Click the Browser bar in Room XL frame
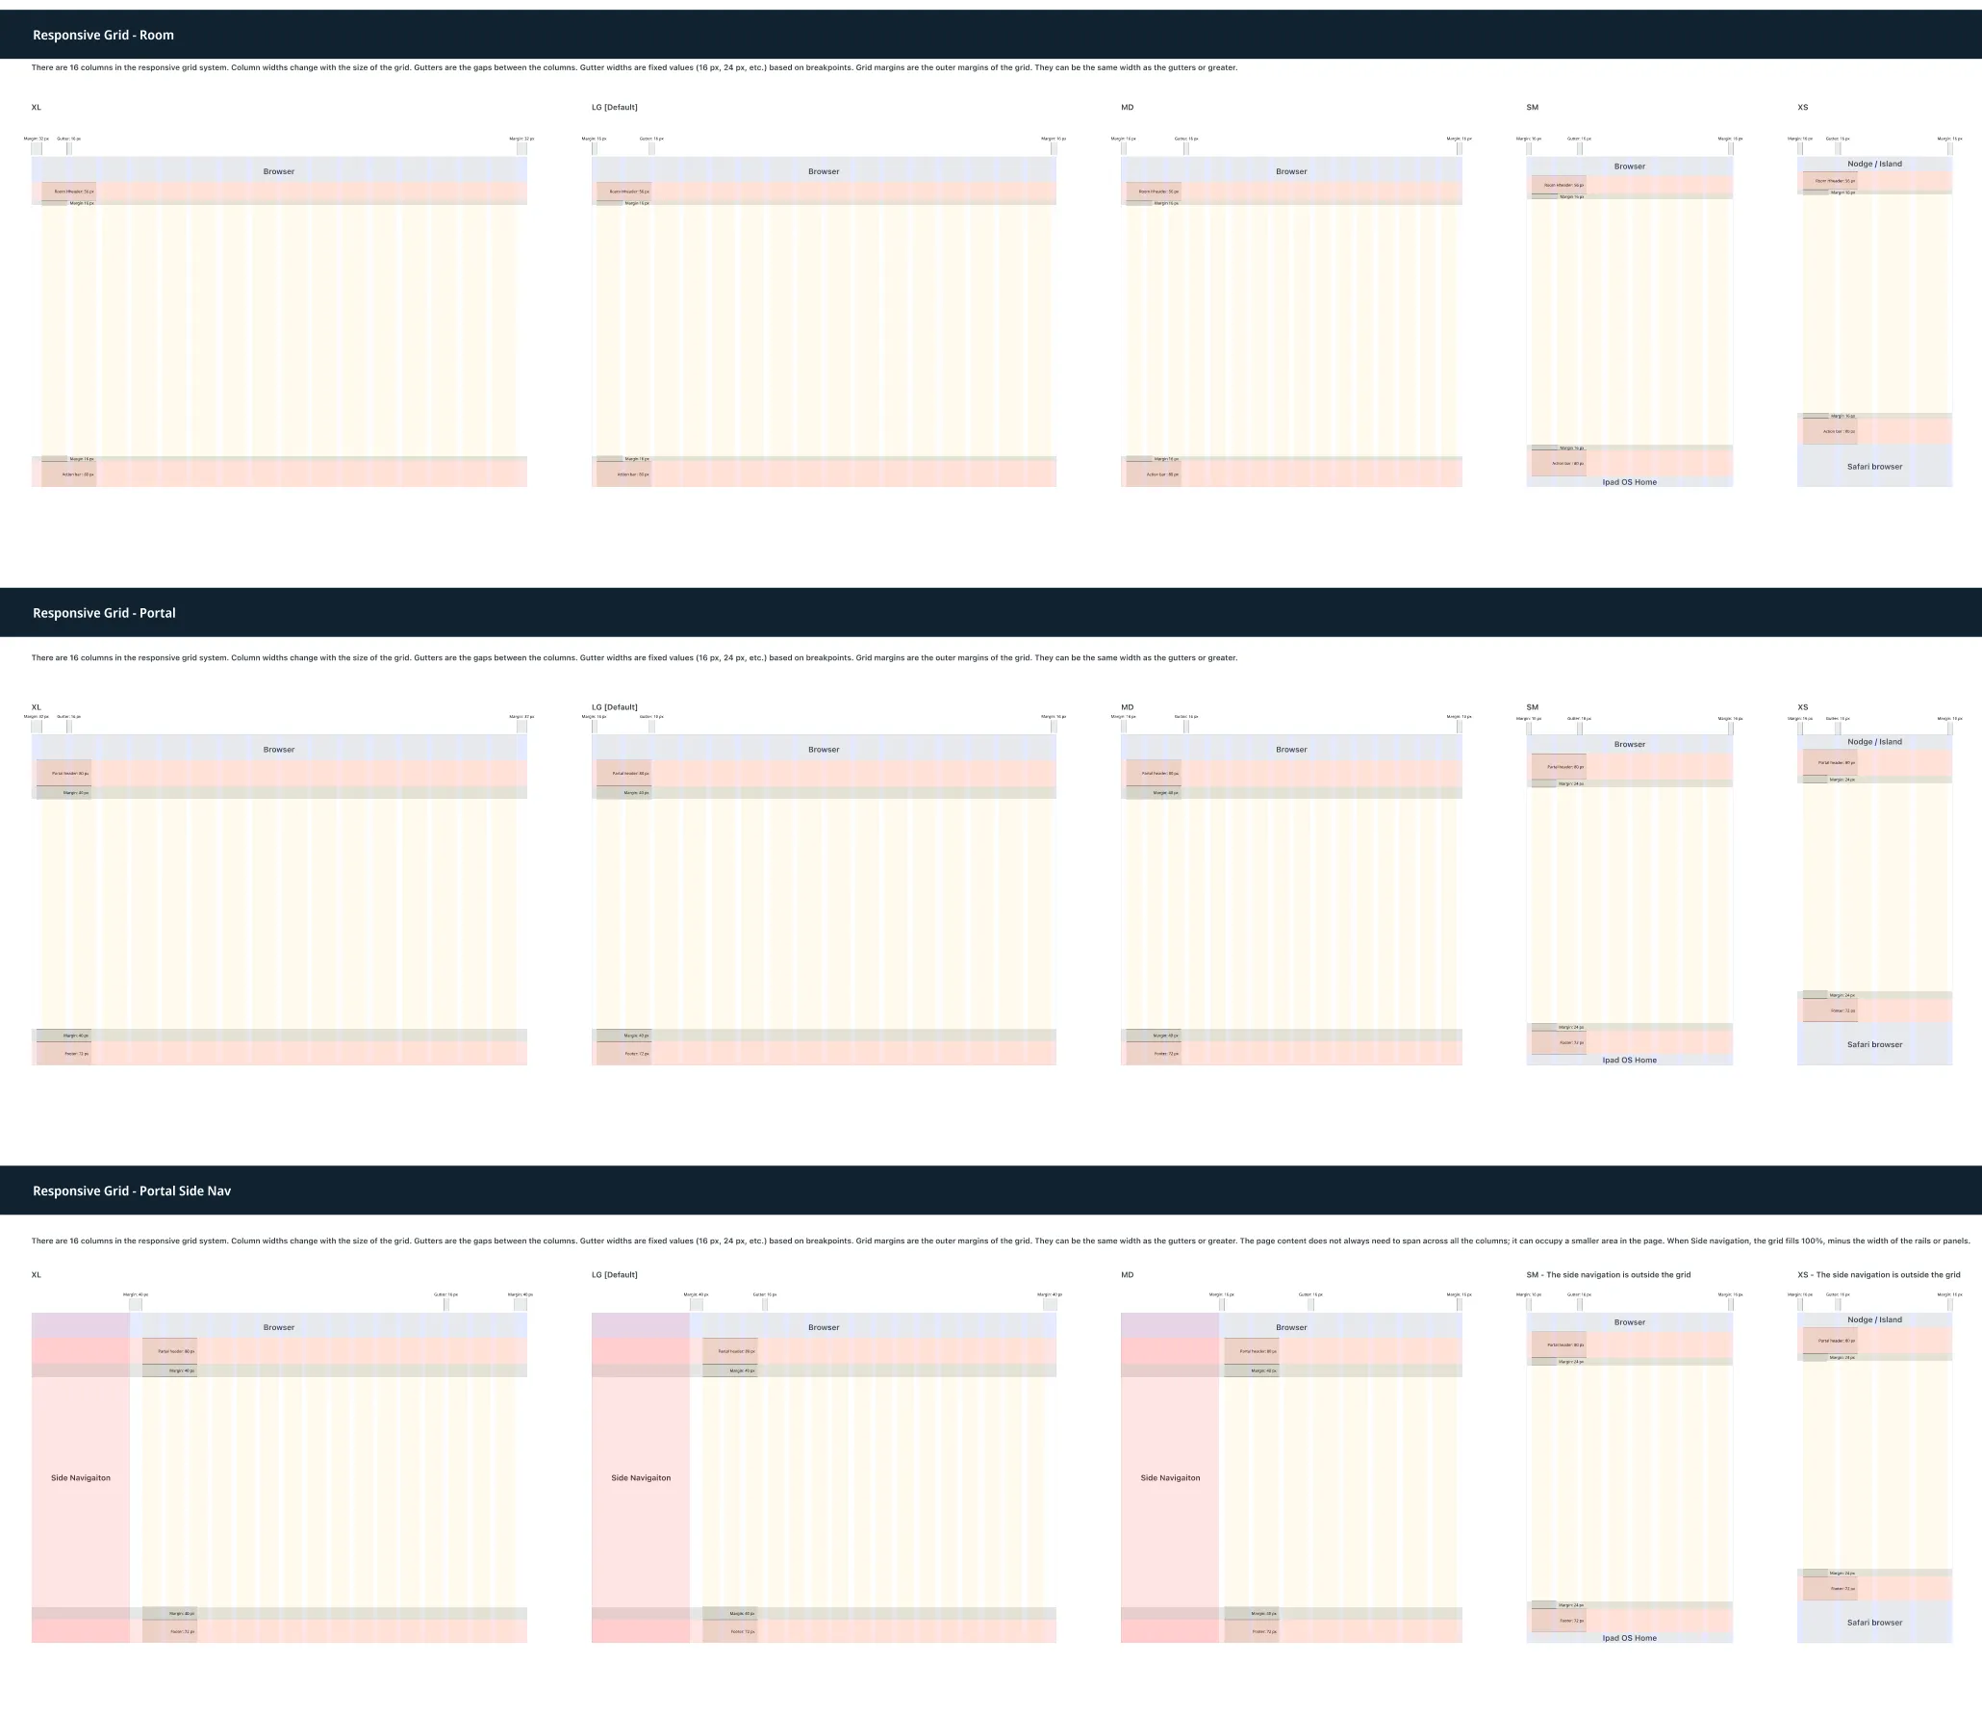This screenshot has width=1982, height=1715. [x=279, y=171]
